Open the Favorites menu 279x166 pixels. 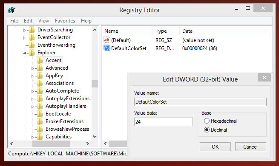65,21
